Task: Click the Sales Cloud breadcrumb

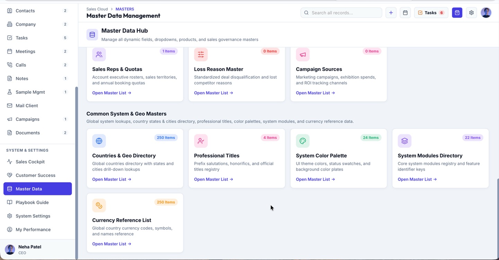Action: tap(97, 9)
